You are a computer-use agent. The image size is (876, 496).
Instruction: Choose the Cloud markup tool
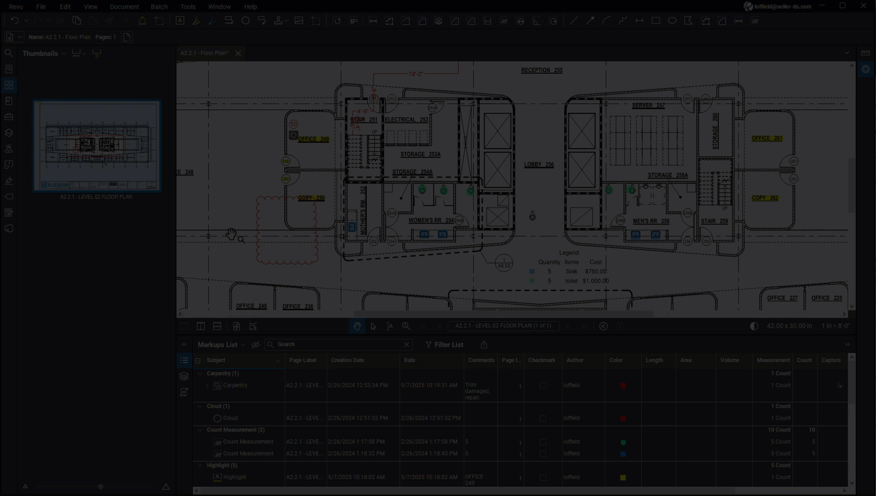(245, 21)
